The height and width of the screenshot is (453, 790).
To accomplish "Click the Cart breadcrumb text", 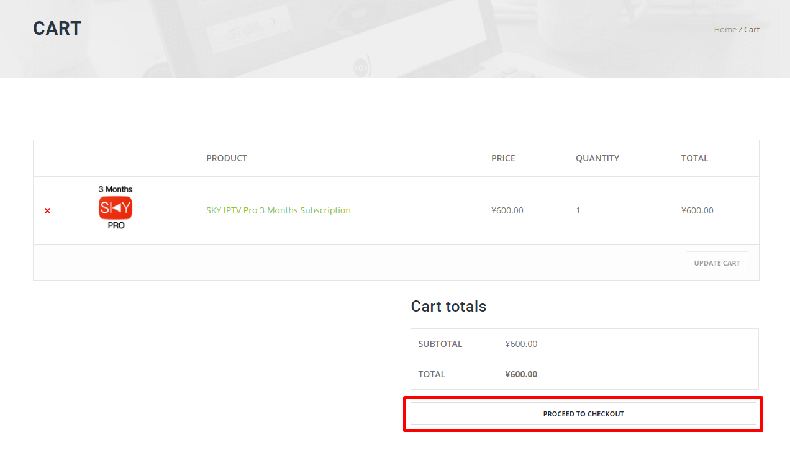I will tap(752, 29).
